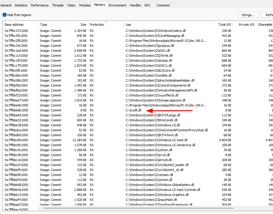Open the Statistics tab
The image size is (273, 214).
21,5
